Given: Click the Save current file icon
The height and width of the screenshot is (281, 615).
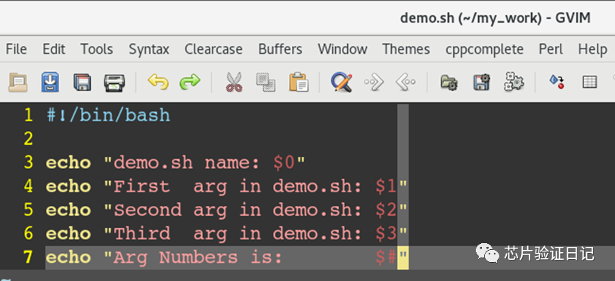Looking at the screenshot, I should [50, 82].
